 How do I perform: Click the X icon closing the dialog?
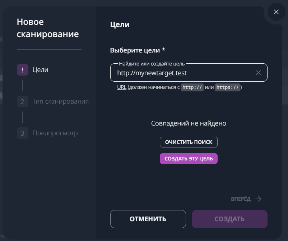pyautogui.click(x=276, y=12)
